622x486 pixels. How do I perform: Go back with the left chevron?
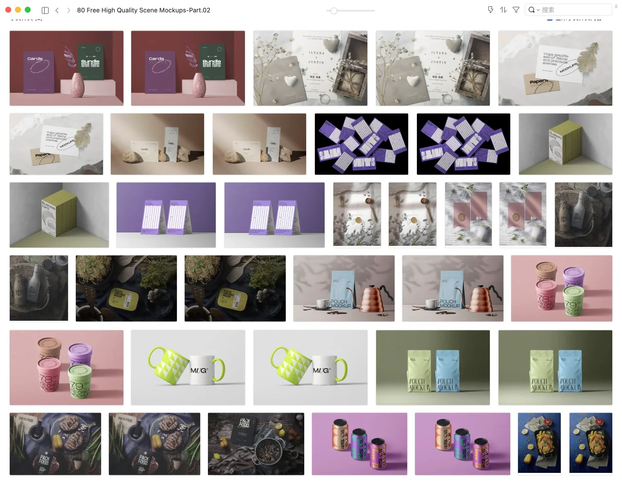[x=57, y=10]
